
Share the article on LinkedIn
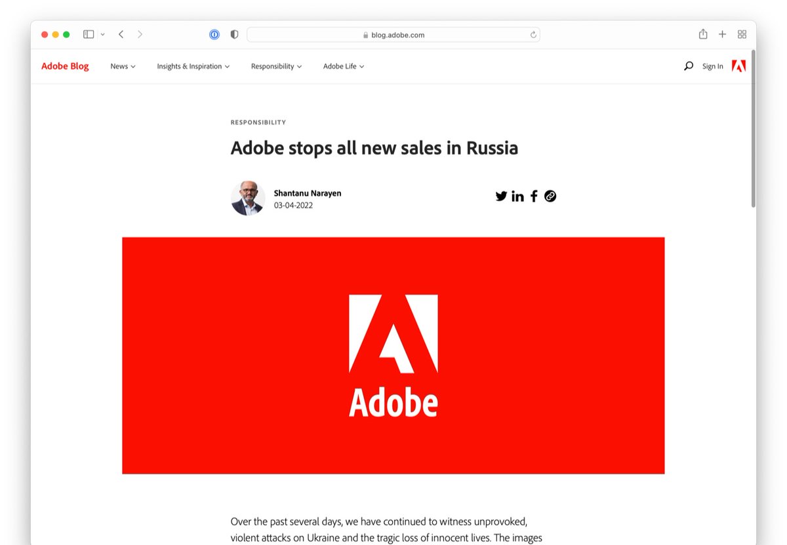[x=517, y=196]
